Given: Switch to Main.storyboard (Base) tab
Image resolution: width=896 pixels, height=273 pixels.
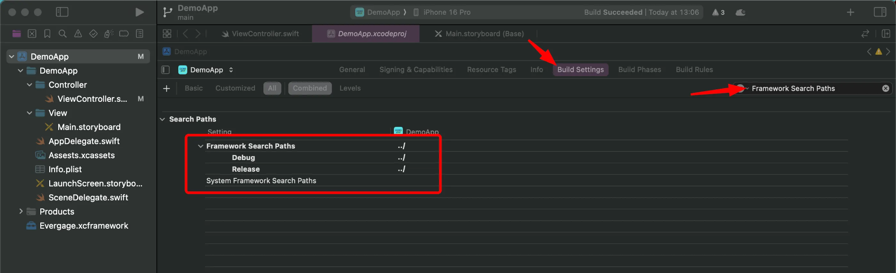Looking at the screenshot, I should click(479, 34).
